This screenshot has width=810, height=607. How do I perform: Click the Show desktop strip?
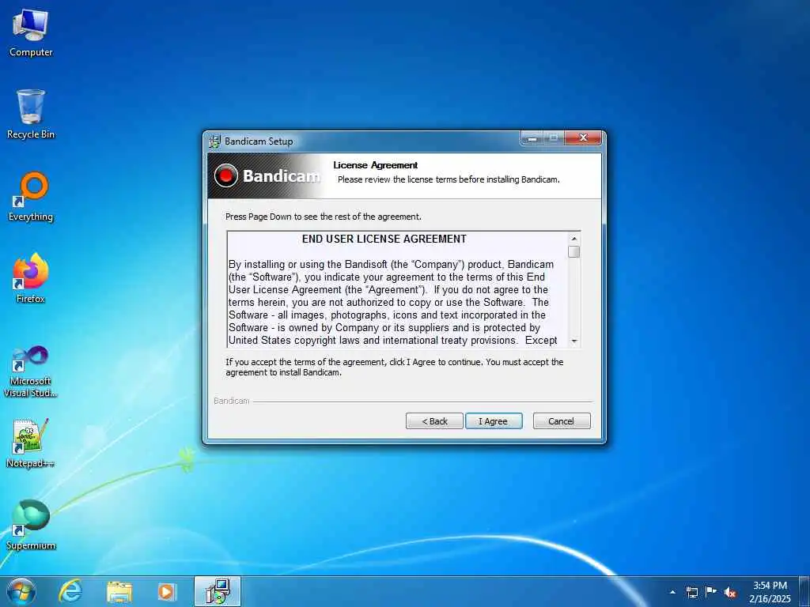coord(804,591)
